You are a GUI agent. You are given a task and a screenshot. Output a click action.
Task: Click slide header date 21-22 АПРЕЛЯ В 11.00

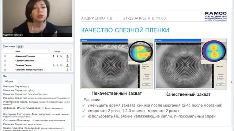tap(144, 18)
